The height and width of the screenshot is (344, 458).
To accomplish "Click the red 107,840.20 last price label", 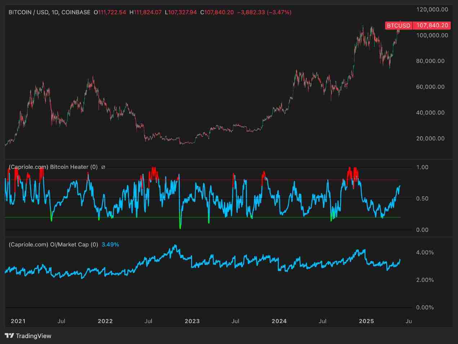I will tap(432, 26).
